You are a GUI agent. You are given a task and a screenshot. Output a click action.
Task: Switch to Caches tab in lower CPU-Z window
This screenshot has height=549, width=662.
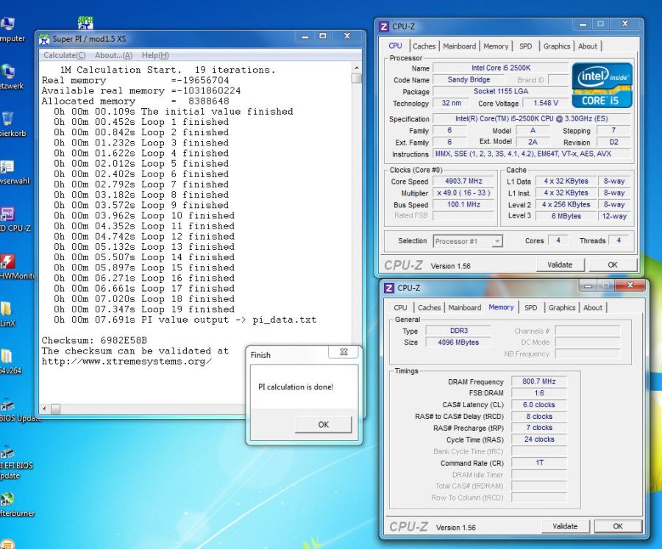(x=429, y=308)
